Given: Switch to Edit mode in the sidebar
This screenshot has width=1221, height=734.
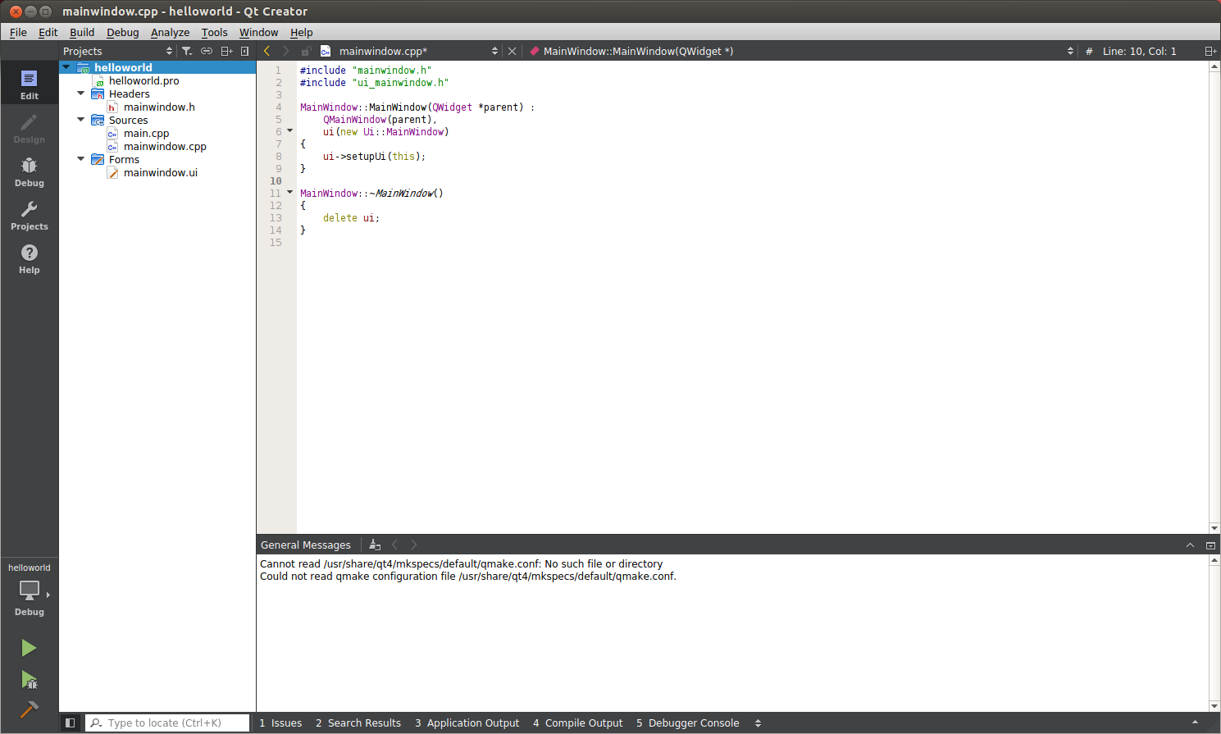Looking at the screenshot, I should pyautogui.click(x=30, y=84).
